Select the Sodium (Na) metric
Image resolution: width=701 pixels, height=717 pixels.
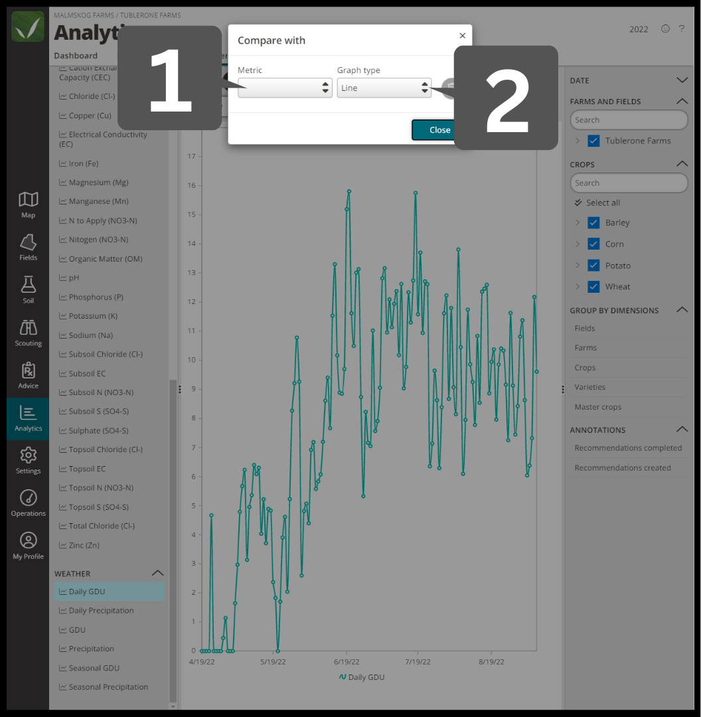click(86, 335)
